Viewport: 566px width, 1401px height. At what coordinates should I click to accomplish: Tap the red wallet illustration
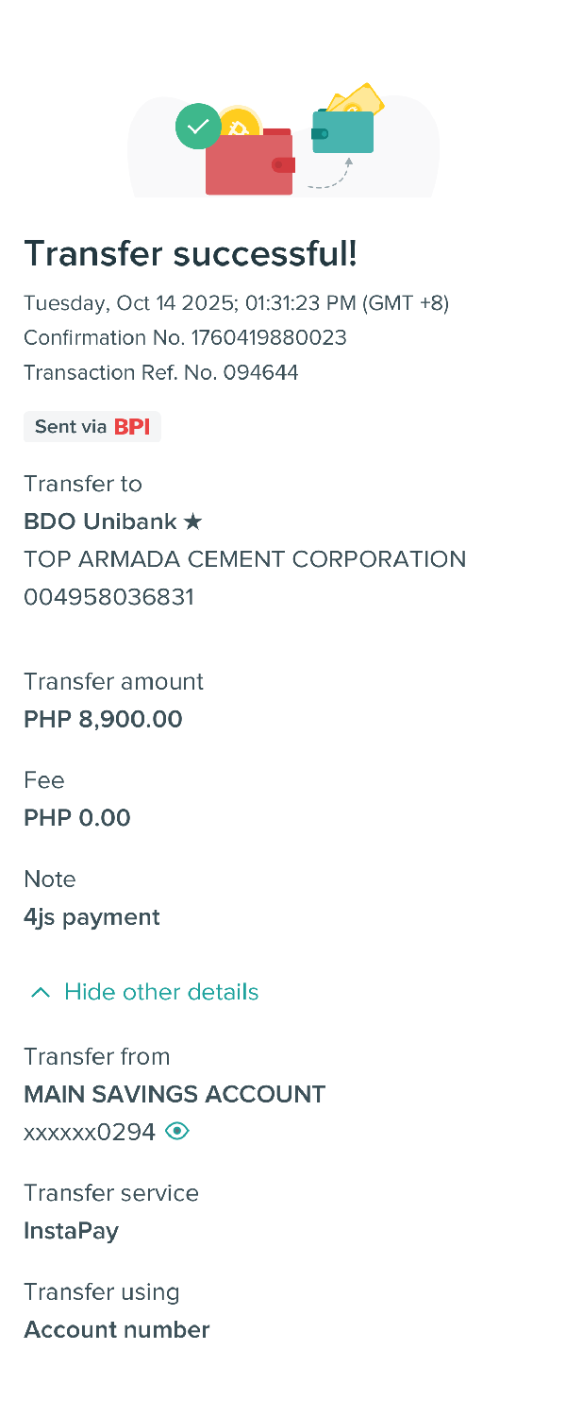pos(249,166)
